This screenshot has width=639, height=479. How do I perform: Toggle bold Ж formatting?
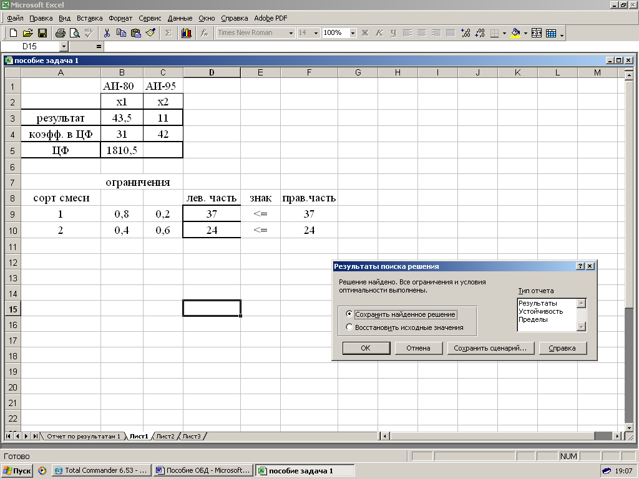point(365,33)
